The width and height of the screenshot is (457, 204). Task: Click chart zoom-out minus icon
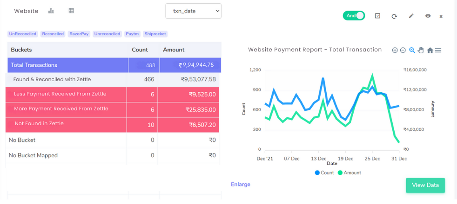403,50
